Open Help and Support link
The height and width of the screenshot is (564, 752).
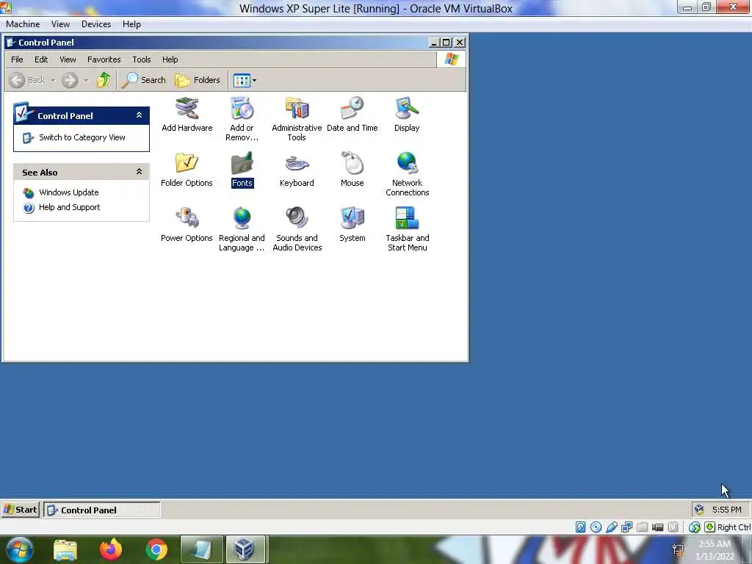coord(69,207)
